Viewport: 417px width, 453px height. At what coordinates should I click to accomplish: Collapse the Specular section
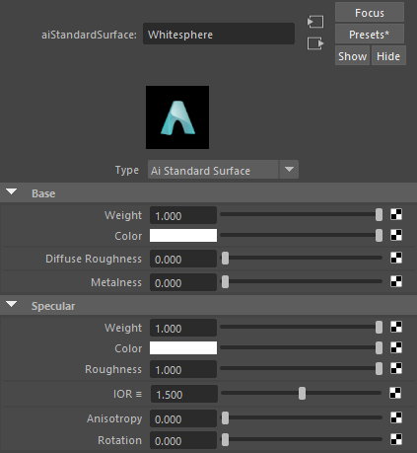[12, 304]
